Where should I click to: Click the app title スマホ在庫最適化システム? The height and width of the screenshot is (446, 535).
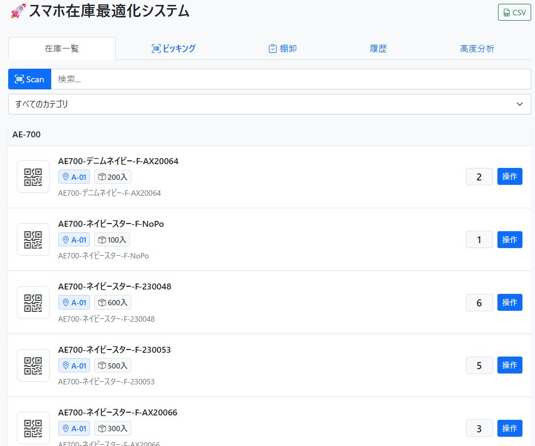[x=109, y=11]
